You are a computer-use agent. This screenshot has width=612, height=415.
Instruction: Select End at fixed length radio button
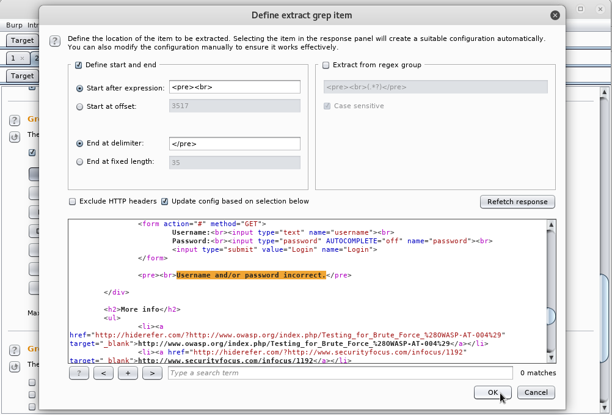(x=79, y=162)
